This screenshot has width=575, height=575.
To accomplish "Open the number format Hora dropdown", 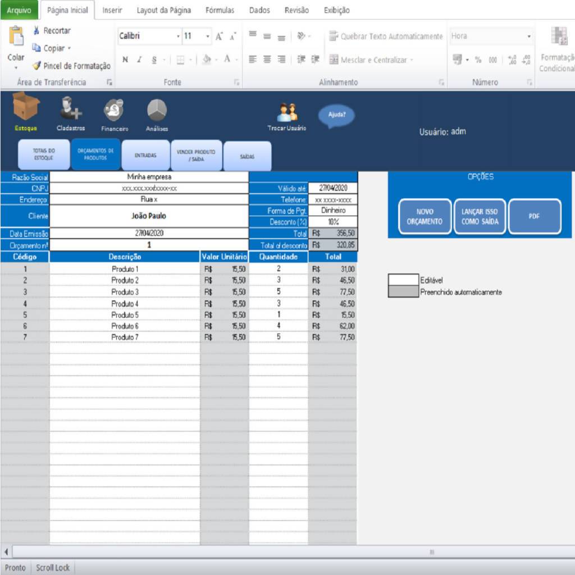I will pos(529,36).
